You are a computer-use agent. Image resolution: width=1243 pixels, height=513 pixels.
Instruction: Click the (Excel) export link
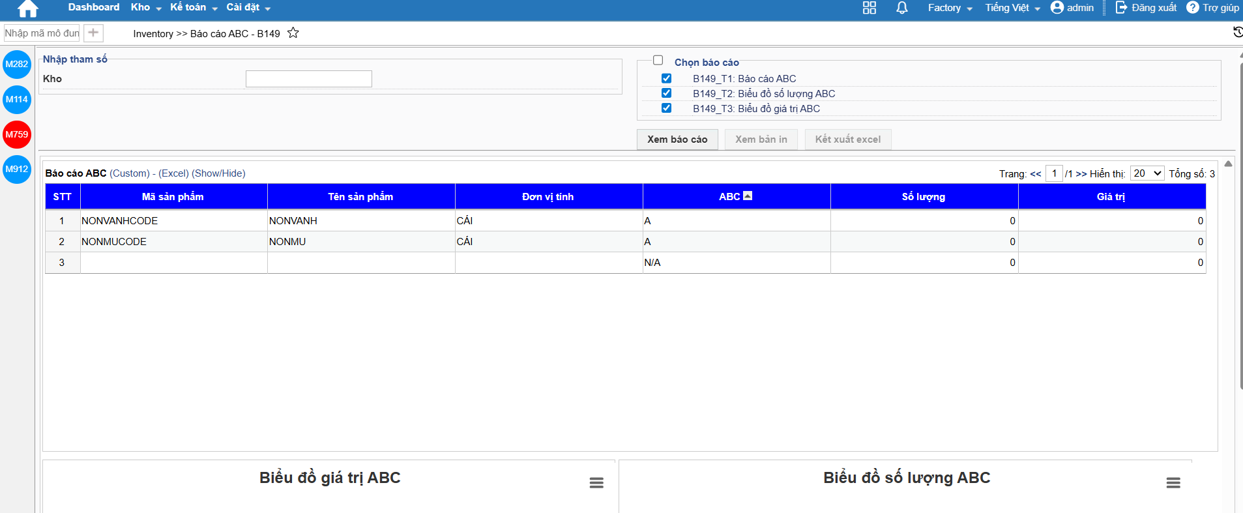click(173, 173)
